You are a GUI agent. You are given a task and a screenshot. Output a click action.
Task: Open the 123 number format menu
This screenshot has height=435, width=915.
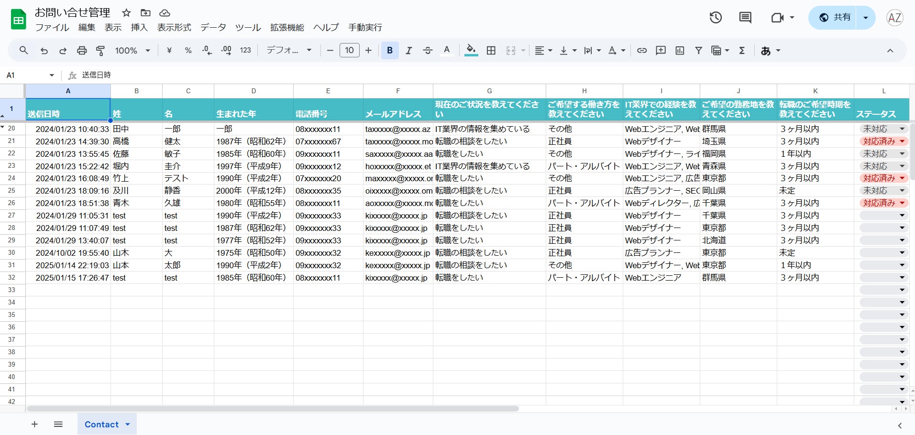pyautogui.click(x=245, y=50)
